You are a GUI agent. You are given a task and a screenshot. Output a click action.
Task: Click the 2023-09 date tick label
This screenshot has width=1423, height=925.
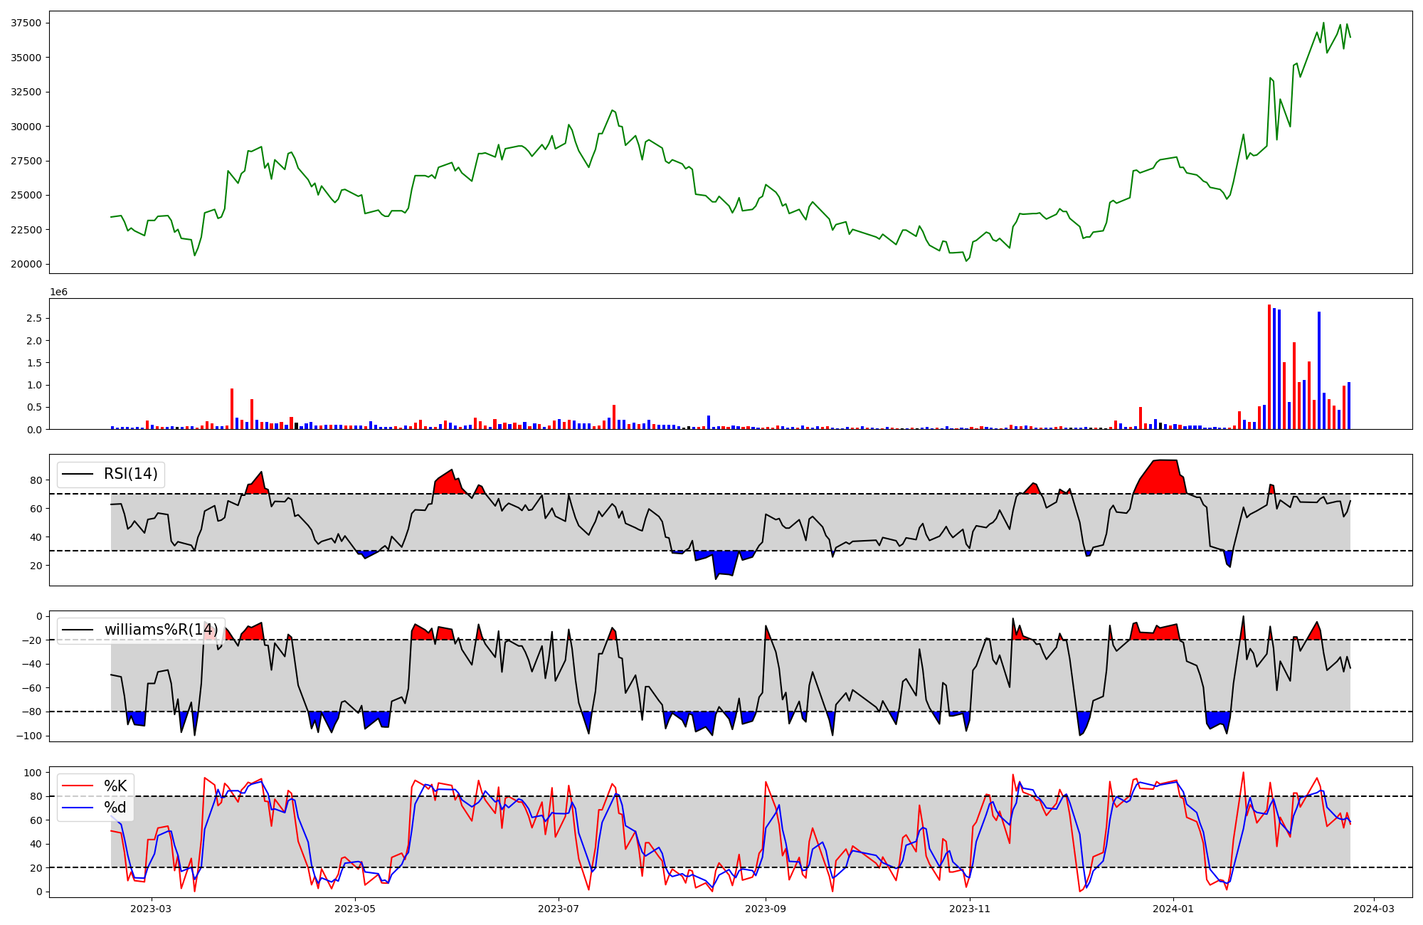(766, 909)
